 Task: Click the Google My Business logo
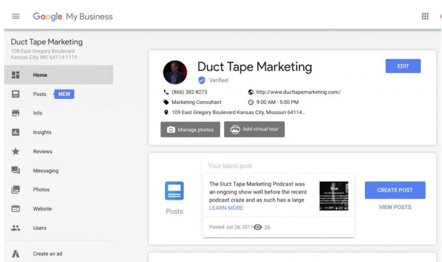click(x=73, y=17)
